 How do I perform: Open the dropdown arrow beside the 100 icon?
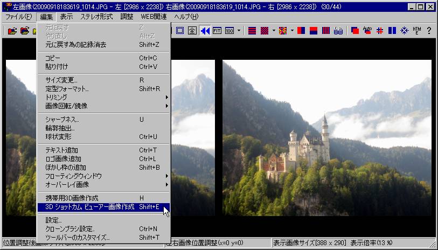tap(239, 31)
